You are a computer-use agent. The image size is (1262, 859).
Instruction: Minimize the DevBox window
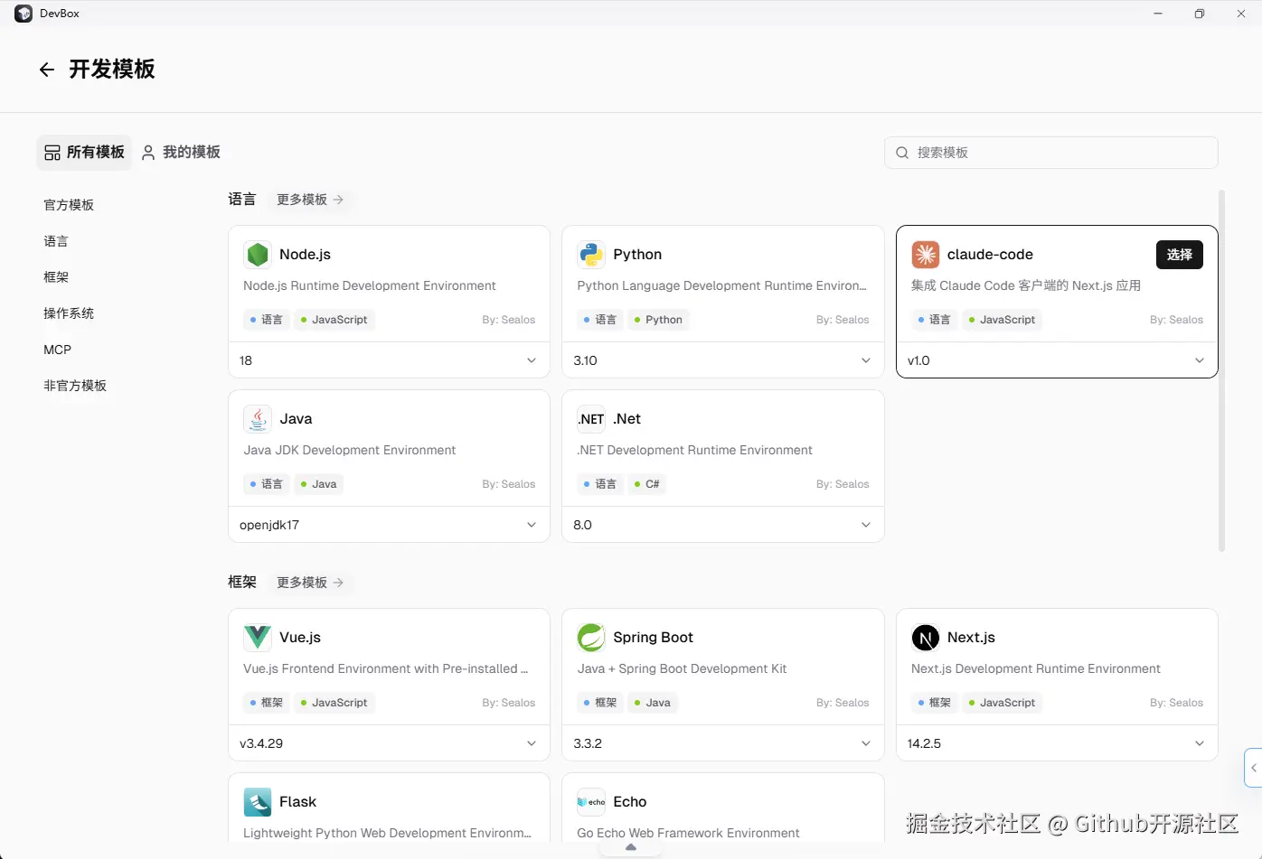click(x=1158, y=14)
